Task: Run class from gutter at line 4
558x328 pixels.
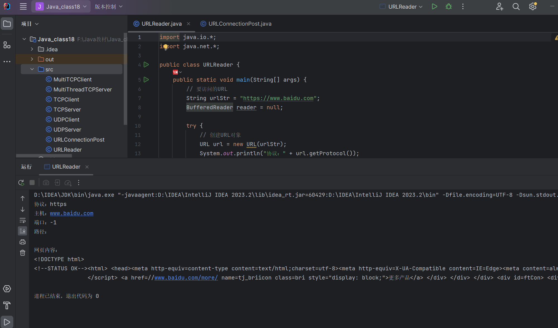Action: pyautogui.click(x=146, y=65)
